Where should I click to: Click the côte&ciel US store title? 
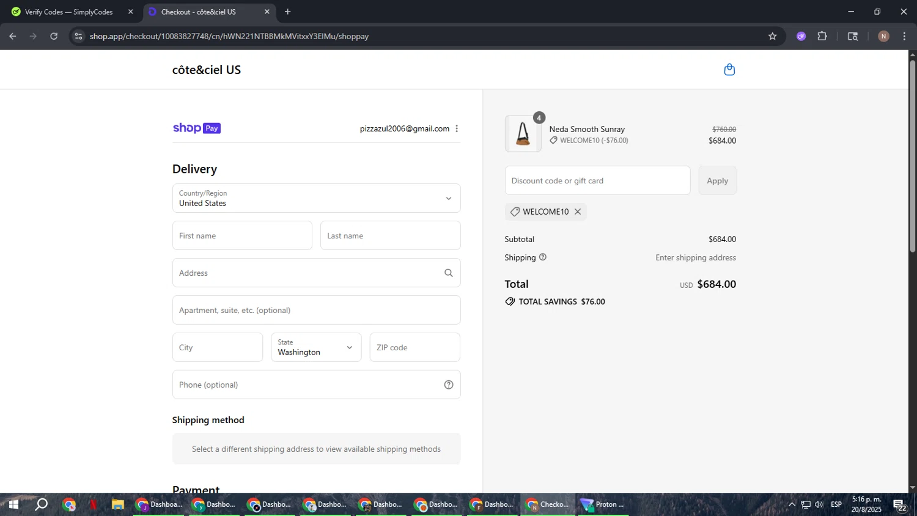point(207,70)
